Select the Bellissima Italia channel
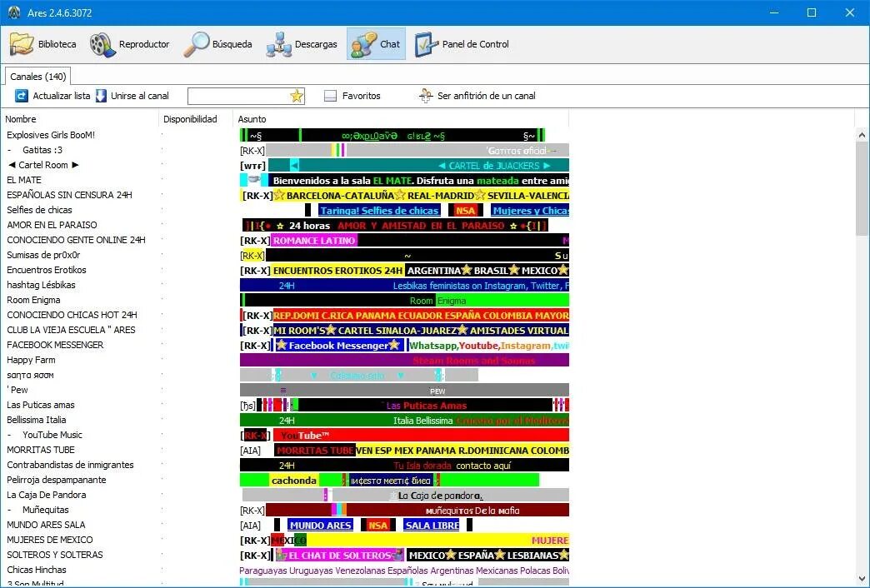The height and width of the screenshot is (588, 870). tap(36, 420)
